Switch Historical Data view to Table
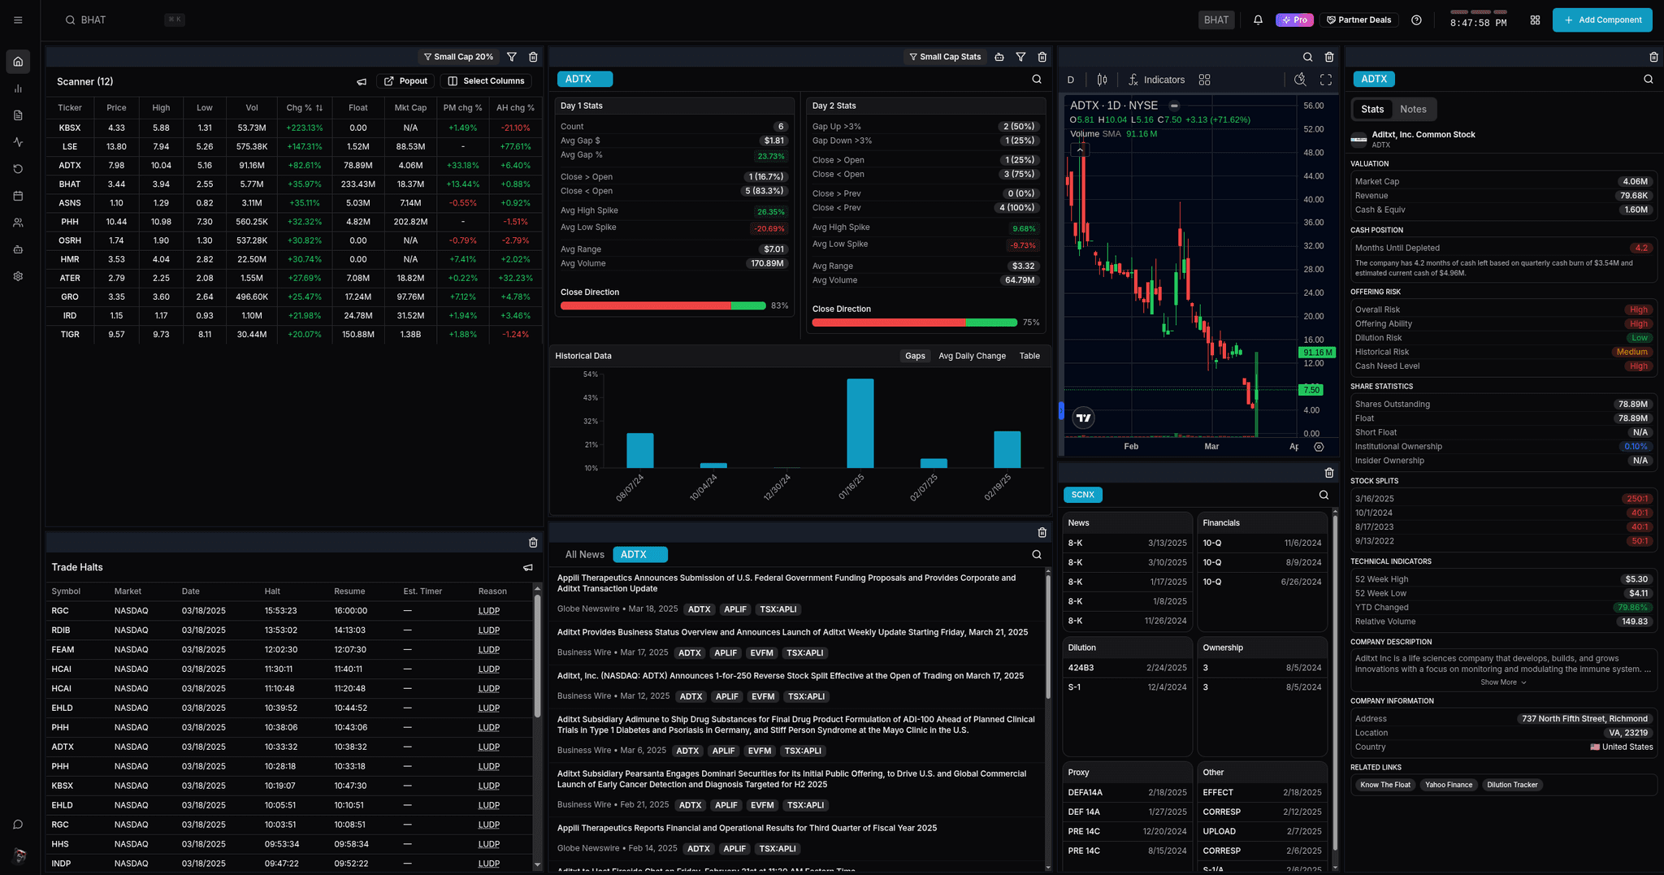 (x=1029, y=356)
